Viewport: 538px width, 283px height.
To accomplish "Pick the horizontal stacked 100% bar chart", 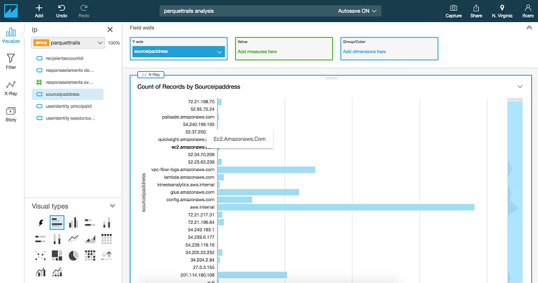I will coord(40,239).
